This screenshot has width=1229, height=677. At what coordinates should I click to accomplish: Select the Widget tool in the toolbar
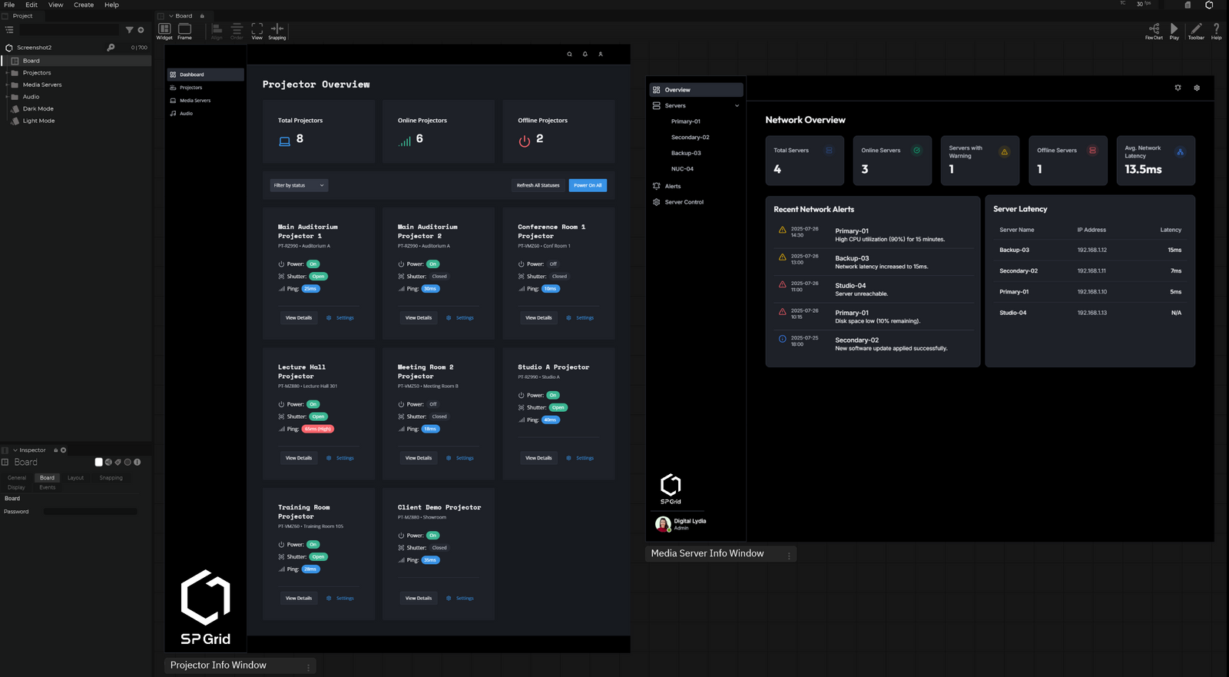[164, 29]
